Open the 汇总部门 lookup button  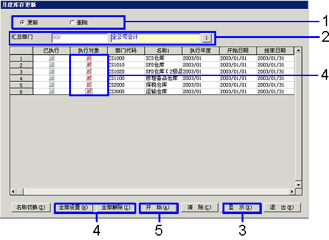207,38
